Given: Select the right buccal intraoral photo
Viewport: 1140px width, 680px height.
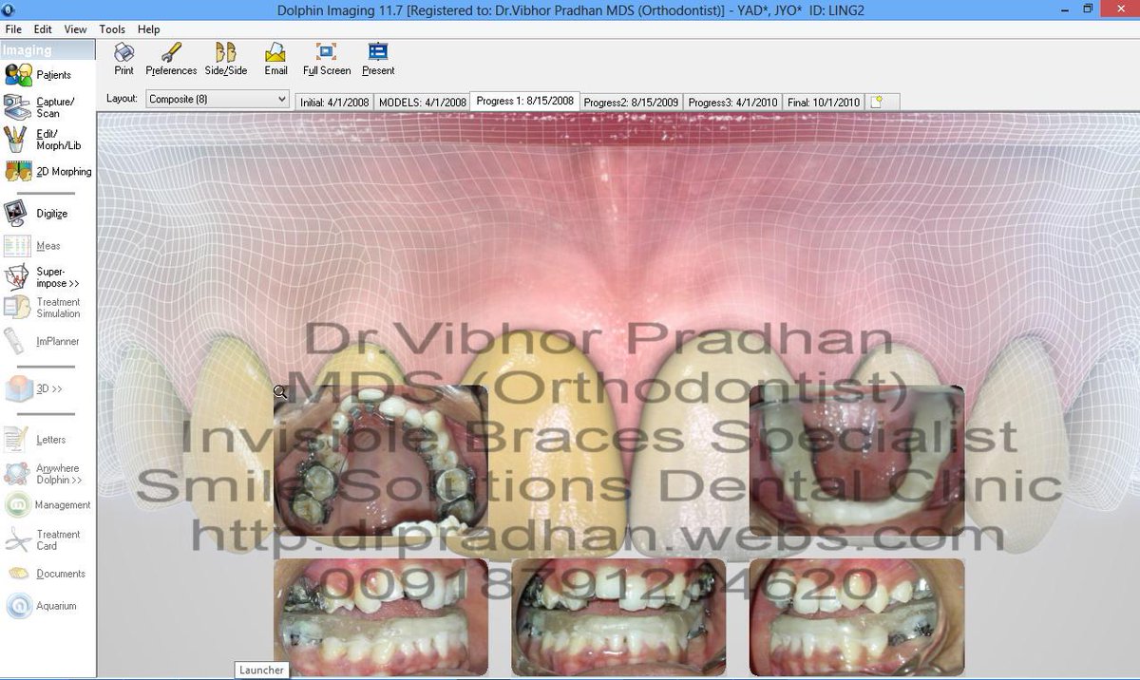Looking at the screenshot, I should pyautogui.click(x=380, y=617).
